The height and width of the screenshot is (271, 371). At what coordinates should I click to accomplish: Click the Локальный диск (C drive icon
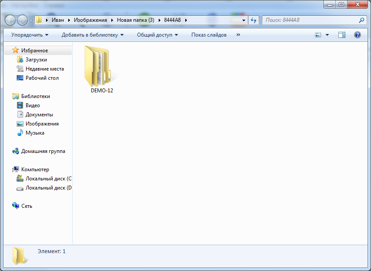pyautogui.click(x=20, y=178)
